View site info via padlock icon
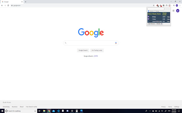The height and width of the screenshot is (113, 182). point(12,5)
